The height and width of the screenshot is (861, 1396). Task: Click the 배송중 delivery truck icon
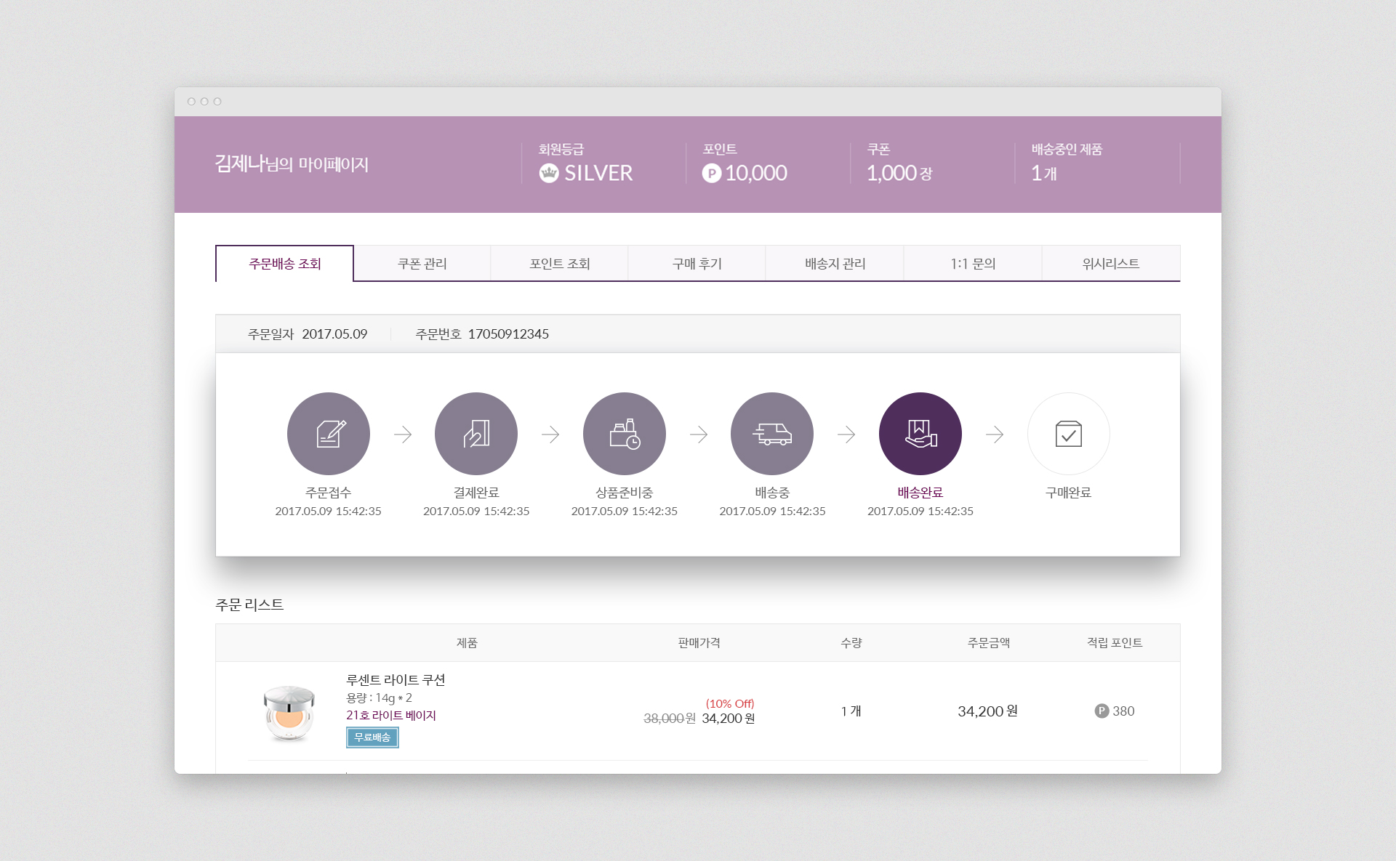pyautogui.click(x=772, y=434)
